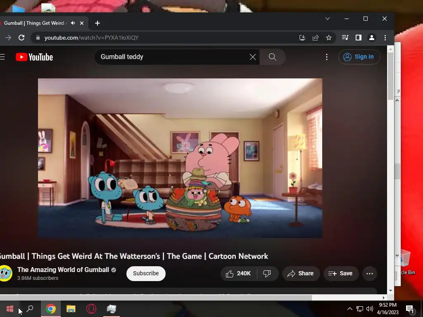Open network status tray icon
The width and height of the screenshot is (423, 317).
pyautogui.click(x=360, y=309)
